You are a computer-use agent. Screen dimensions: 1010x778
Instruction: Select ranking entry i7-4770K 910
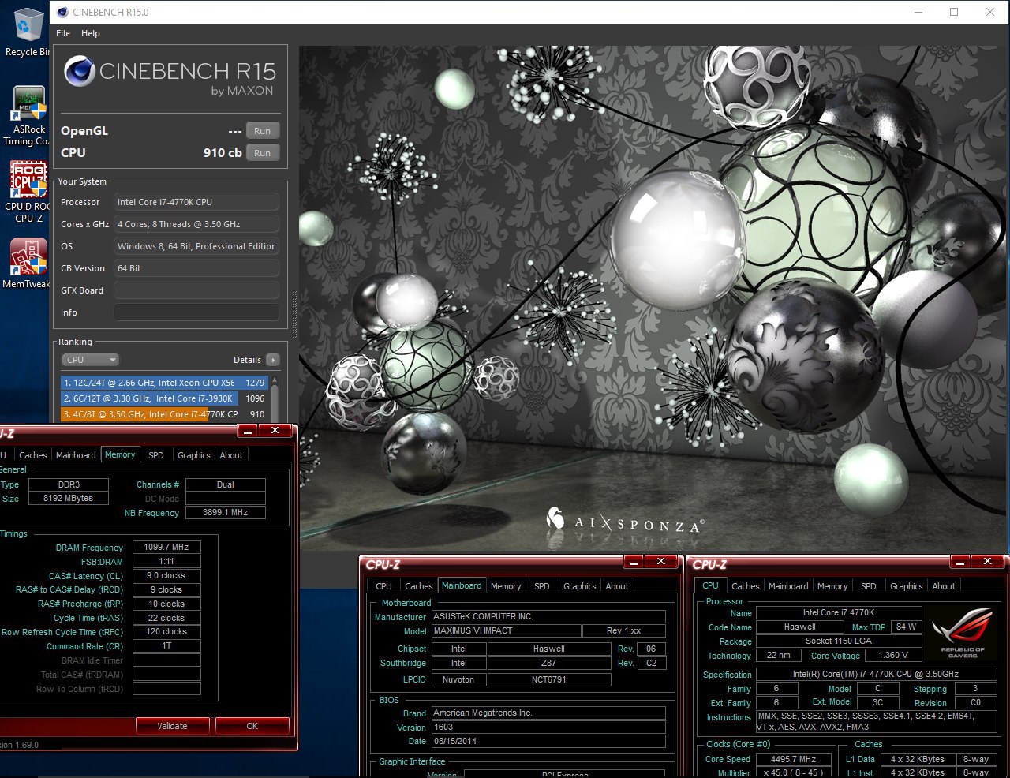tap(164, 414)
